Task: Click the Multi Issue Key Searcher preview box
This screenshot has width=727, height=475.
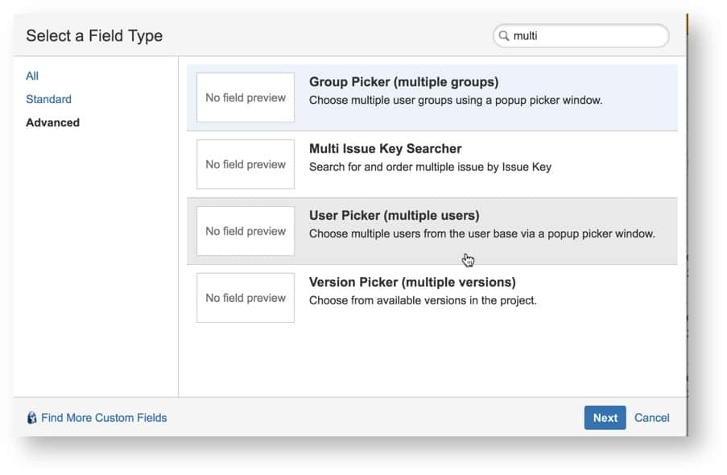Action: (245, 163)
